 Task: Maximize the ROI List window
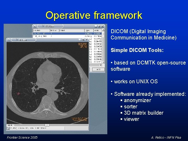[99, 26]
